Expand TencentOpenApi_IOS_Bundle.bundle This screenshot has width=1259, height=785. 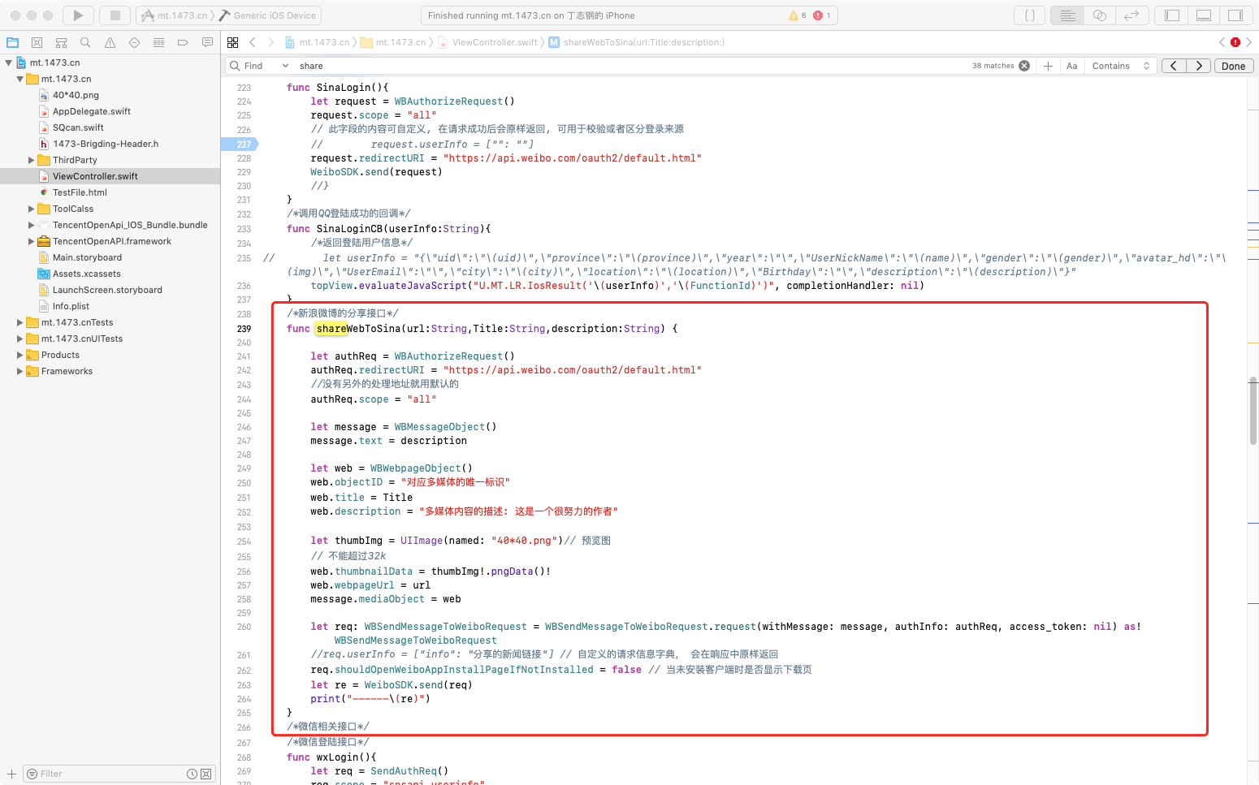point(32,225)
